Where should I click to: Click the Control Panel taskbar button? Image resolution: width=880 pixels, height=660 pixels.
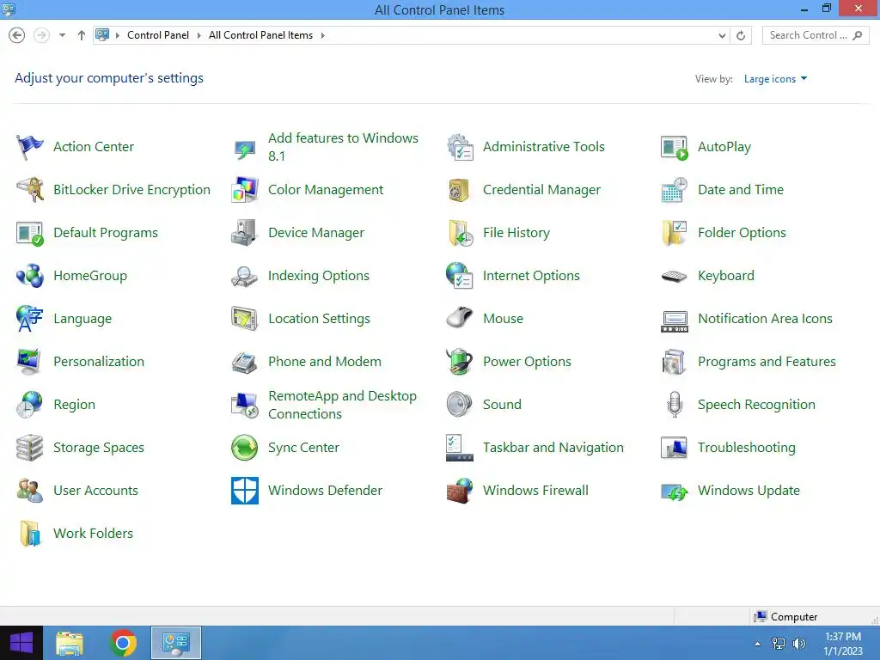176,643
